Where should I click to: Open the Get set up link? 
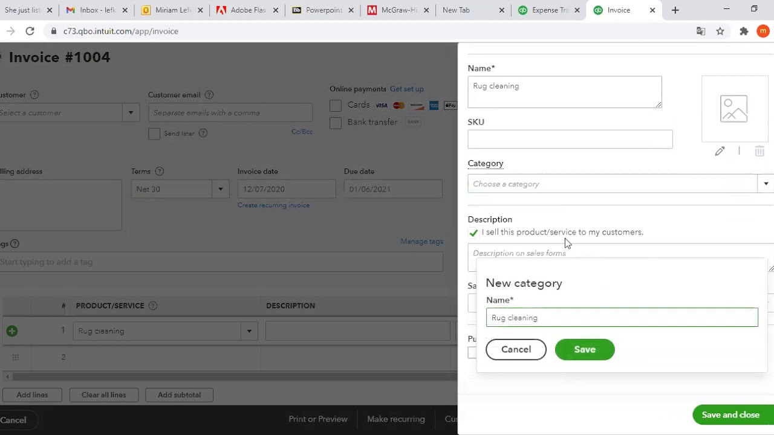[x=407, y=89]
